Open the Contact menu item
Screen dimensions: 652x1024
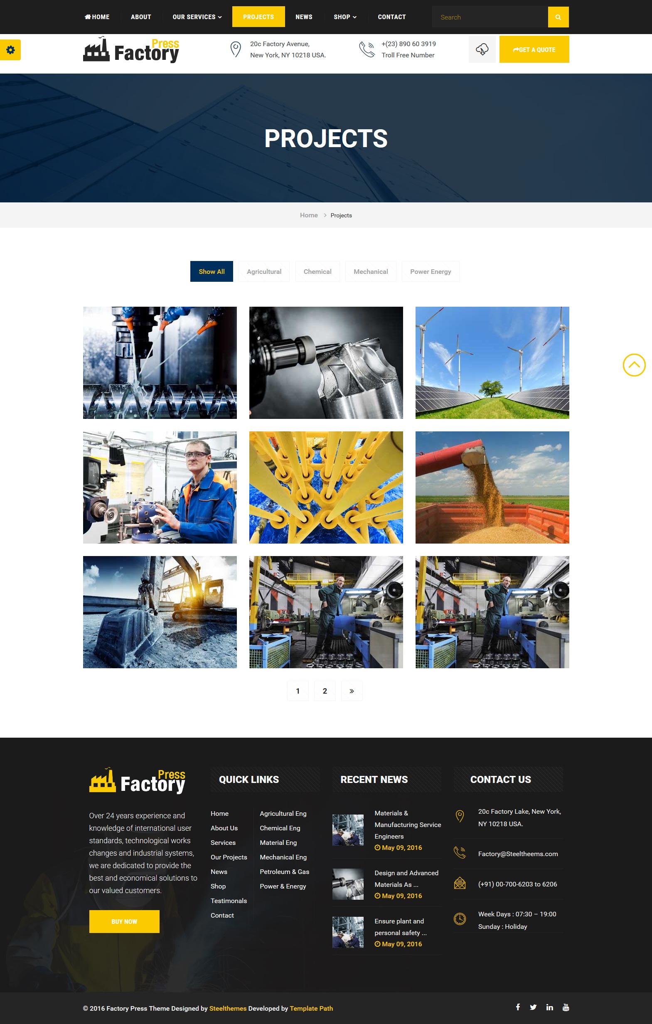[x=392, y=17]
